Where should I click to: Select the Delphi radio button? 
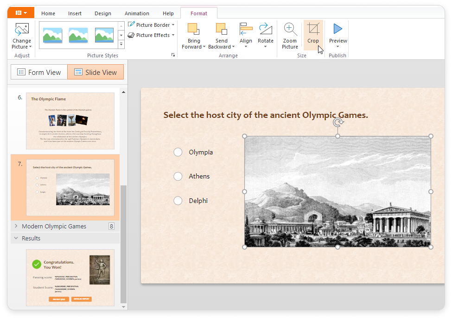(x=178, y=201)
